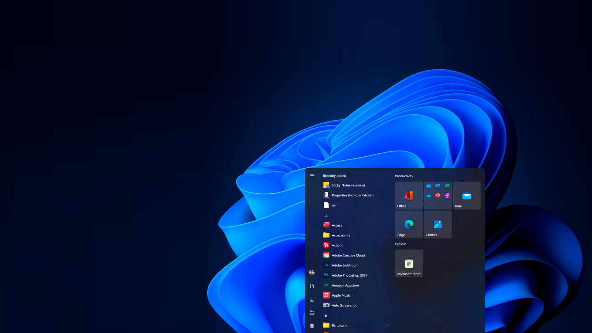Screen dimensions: 592x333
Task: Launch Microsoft Edge browser
Action: (x=409, y=224)
